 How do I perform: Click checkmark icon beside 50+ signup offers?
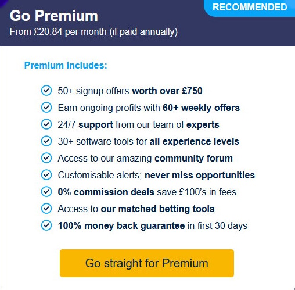point(46,91)
